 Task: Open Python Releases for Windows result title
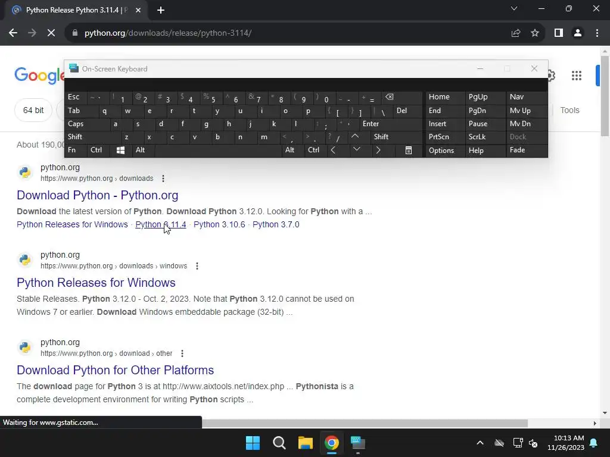pos(96,283)
